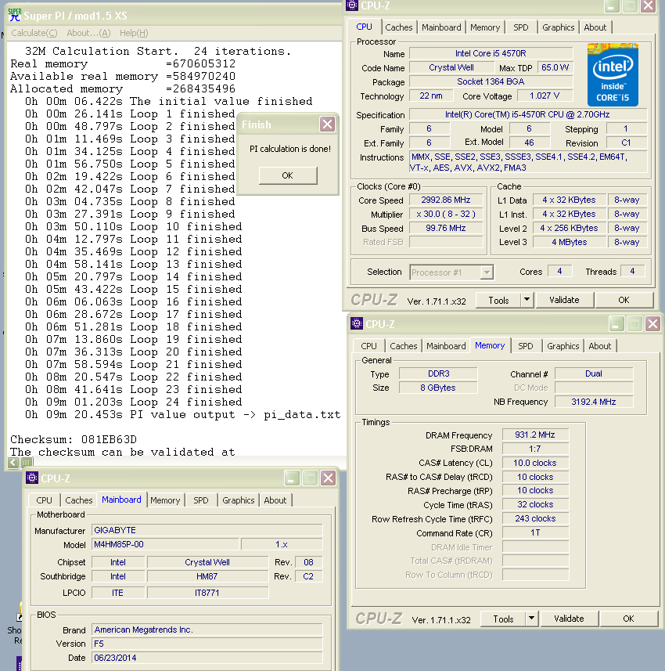Click the Core Speed 2992.86 MHz field
This screenshot has height=671, width=665.
point(446,200)
